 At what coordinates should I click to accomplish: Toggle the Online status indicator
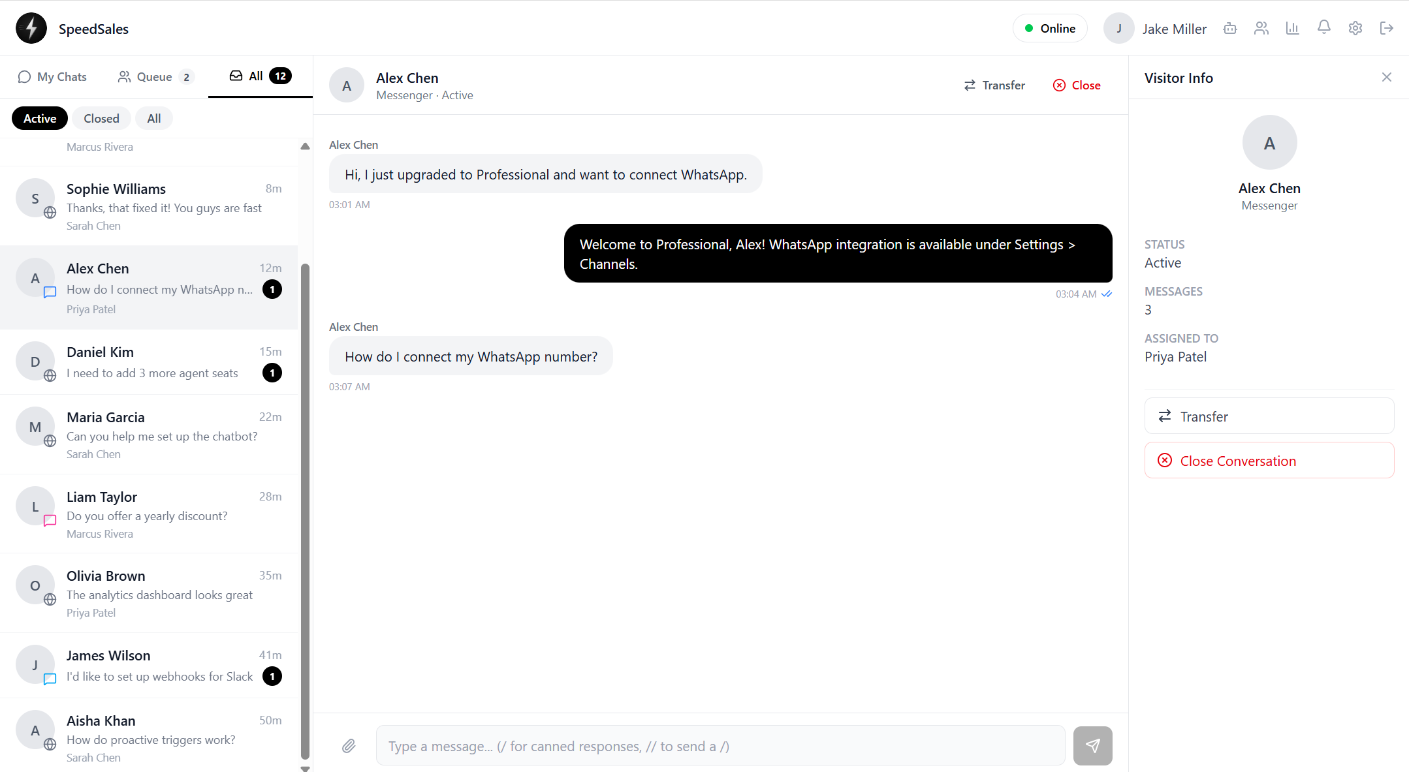coord(1050,29)
